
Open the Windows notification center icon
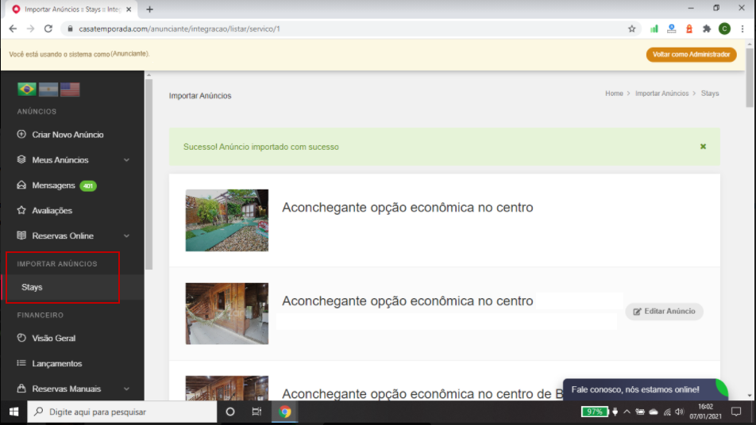pos(736,412)
